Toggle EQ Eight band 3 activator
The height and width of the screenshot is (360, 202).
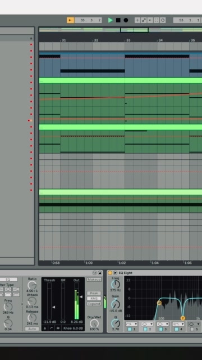tap(160, 329)
